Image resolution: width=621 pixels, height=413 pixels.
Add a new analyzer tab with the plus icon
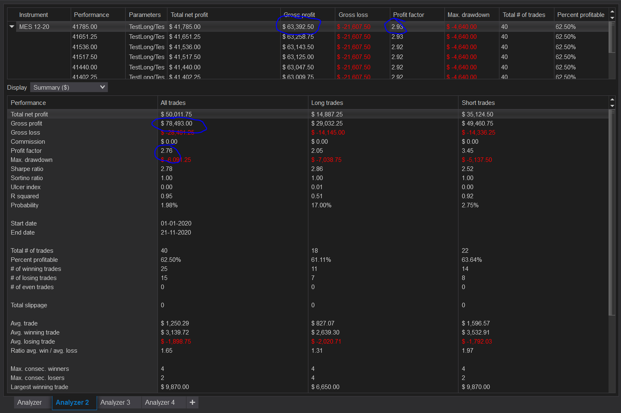[192, 402]
